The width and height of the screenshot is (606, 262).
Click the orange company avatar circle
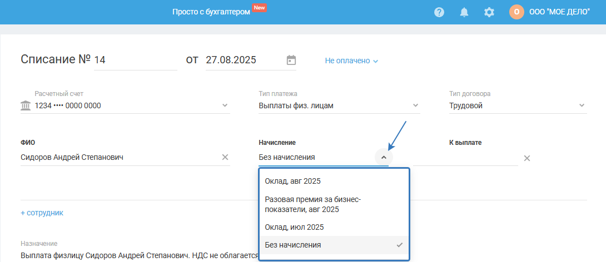pyautogui.click(x=516, y=12)
